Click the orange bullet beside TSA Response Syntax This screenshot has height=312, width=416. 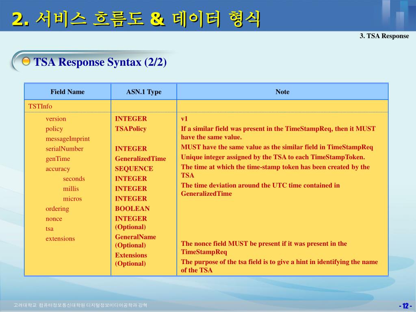(x=26, y=61)
